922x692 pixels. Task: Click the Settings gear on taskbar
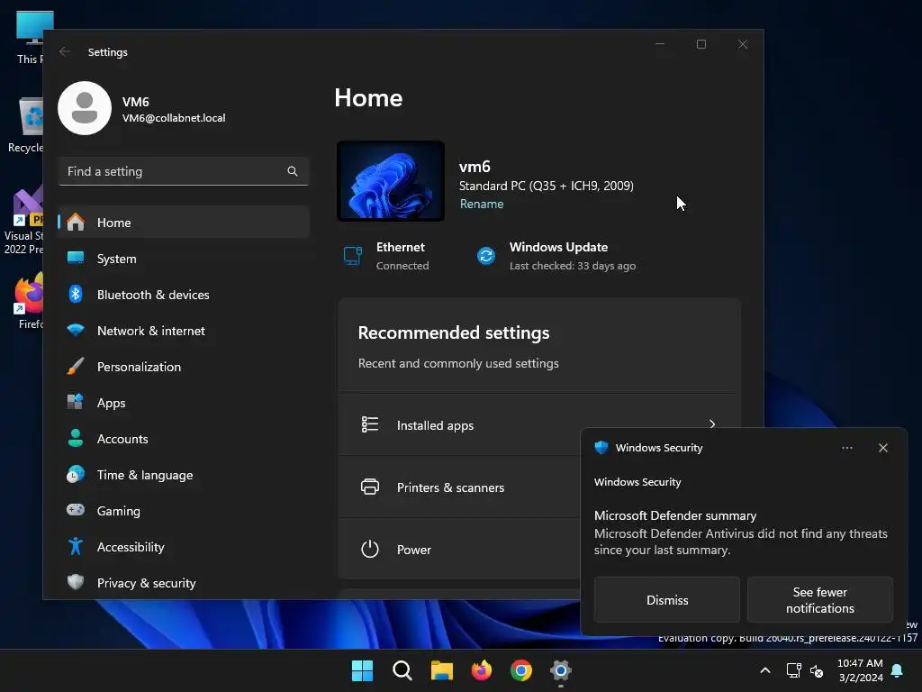coord(561,670)
